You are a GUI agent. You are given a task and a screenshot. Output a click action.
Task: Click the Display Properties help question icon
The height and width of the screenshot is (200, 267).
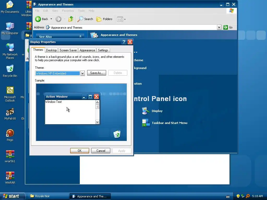click(x=124, y=42)
